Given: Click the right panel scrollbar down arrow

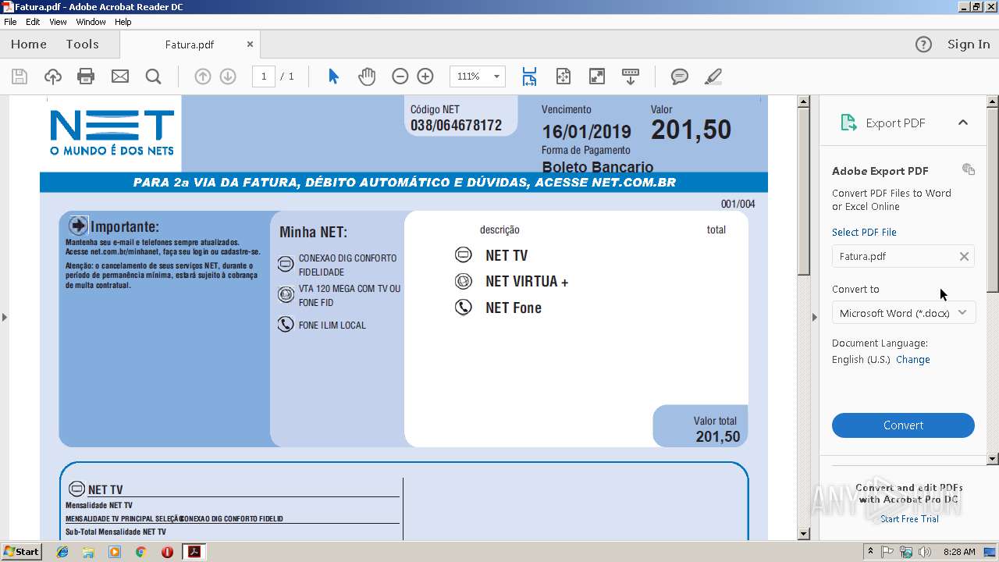Looking at the screenshot, I should click(x=993, y=459).
